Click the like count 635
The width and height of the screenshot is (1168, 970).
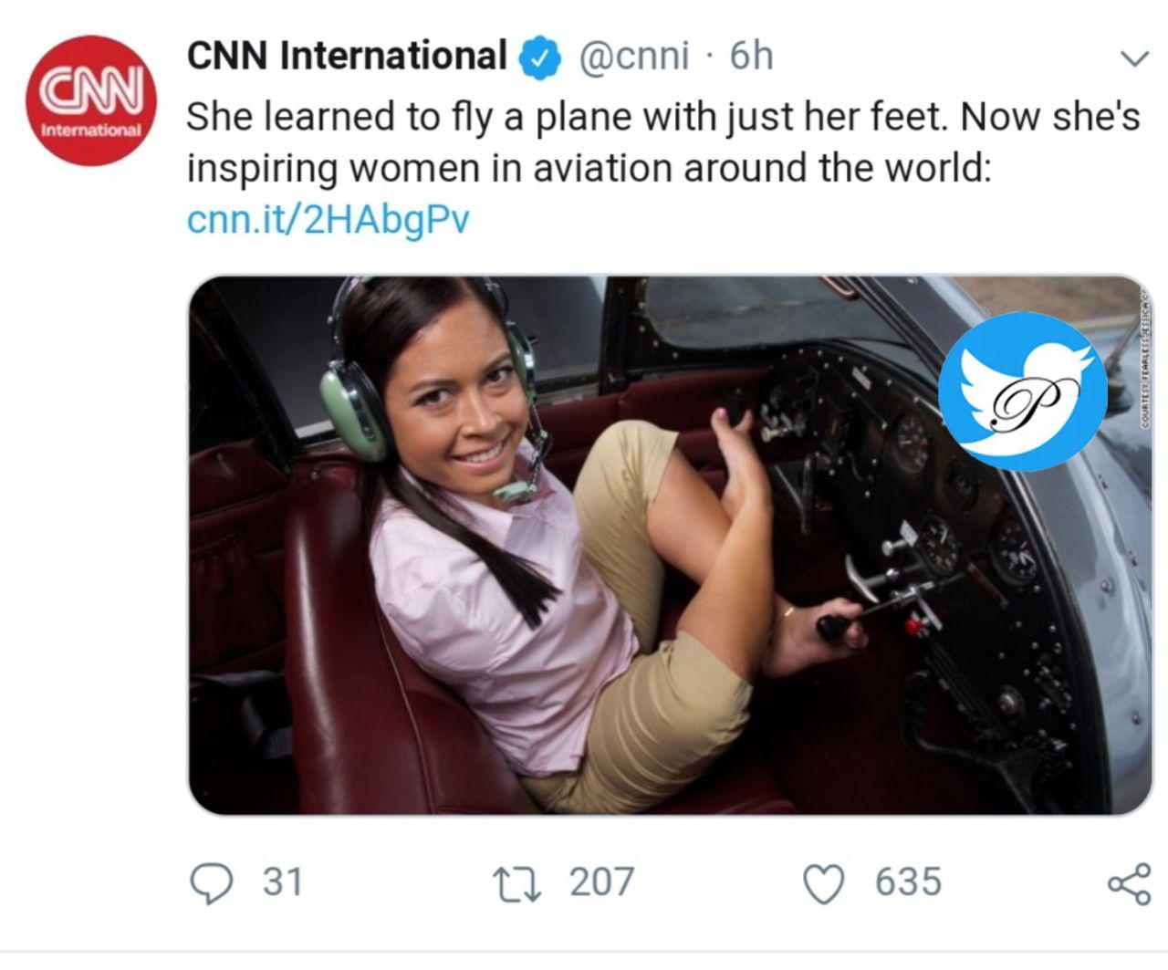coord(908,882)
